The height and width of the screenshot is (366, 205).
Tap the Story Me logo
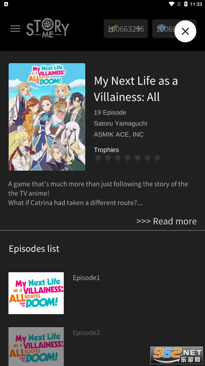pos(48,29)
